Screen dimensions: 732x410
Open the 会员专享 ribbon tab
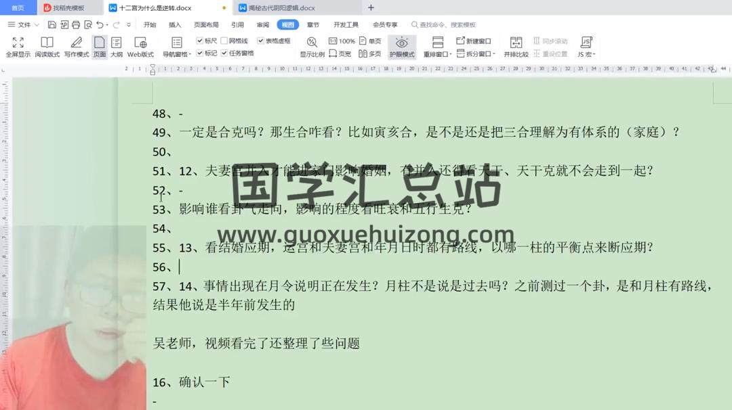385,24
